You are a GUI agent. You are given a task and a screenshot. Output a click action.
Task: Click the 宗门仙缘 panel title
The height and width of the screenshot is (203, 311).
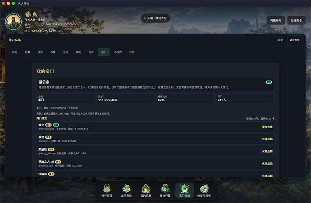pos(15,40)
